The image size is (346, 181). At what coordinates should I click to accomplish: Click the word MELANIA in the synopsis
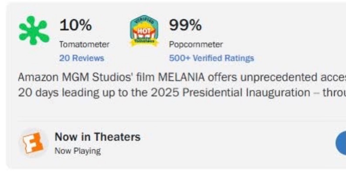182,77
